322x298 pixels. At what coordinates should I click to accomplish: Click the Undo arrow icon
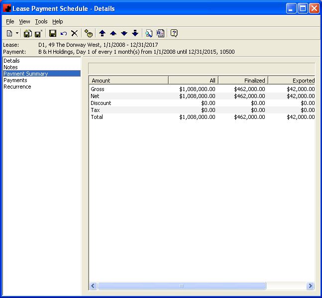coord(63,33)
